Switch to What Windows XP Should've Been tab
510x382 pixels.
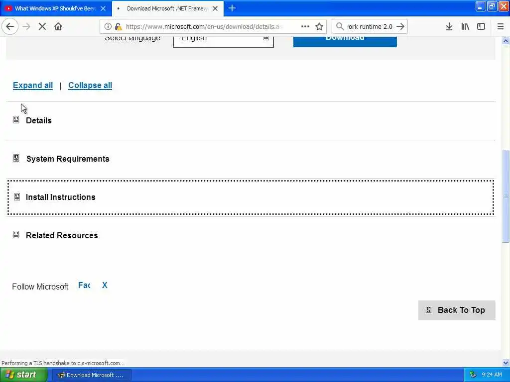pyautogui.click(x=56, y=8)
